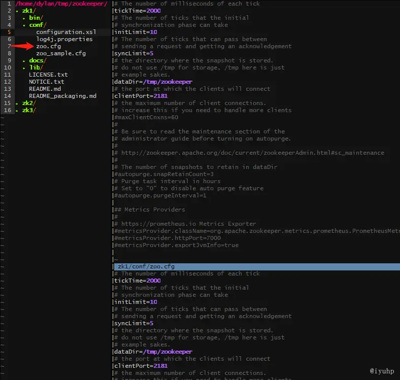Click syncLimit=5 in the top pane
The width and height of the screenshot is (400, 380).
[134, 53]
